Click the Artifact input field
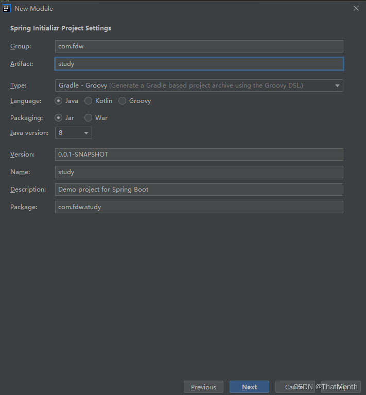The height and width of the screenshot is (395, 366). (199, 64)
